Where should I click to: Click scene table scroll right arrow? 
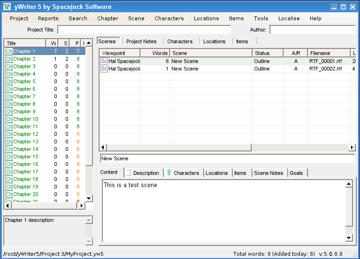pyautogui.click(x=352, y=147)
